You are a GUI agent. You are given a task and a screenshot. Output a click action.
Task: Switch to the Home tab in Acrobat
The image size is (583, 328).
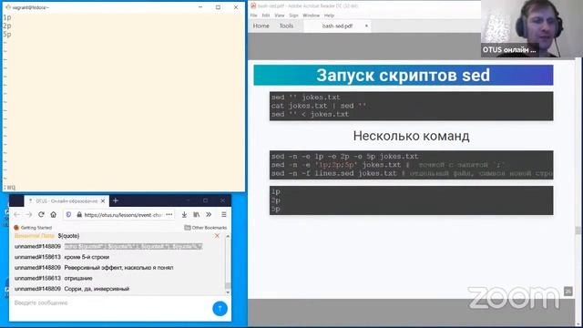(x=261, y=26)
